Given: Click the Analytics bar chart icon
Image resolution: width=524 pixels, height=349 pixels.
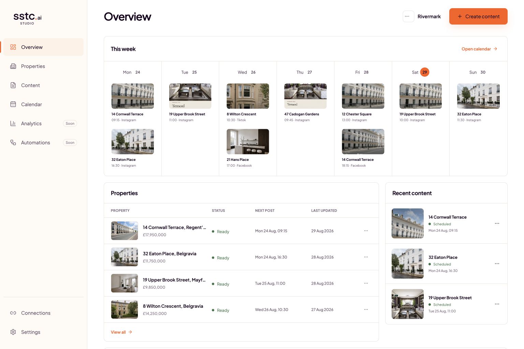Looking at the screenshot, I should [x=13, y=123].
